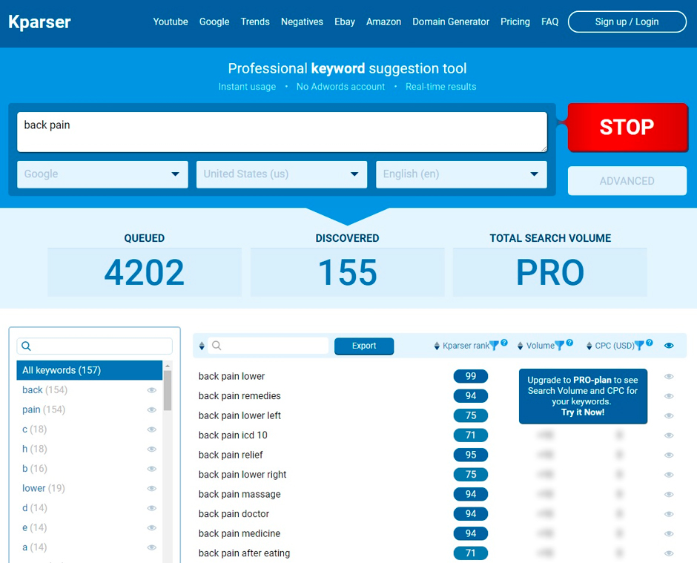The image size is (697, 563).
Task: Click the 'back pain lower right' keyword
Action: pyautogui.click(x=242, y=475)
